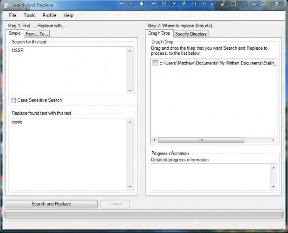Open the File menu

13,15
